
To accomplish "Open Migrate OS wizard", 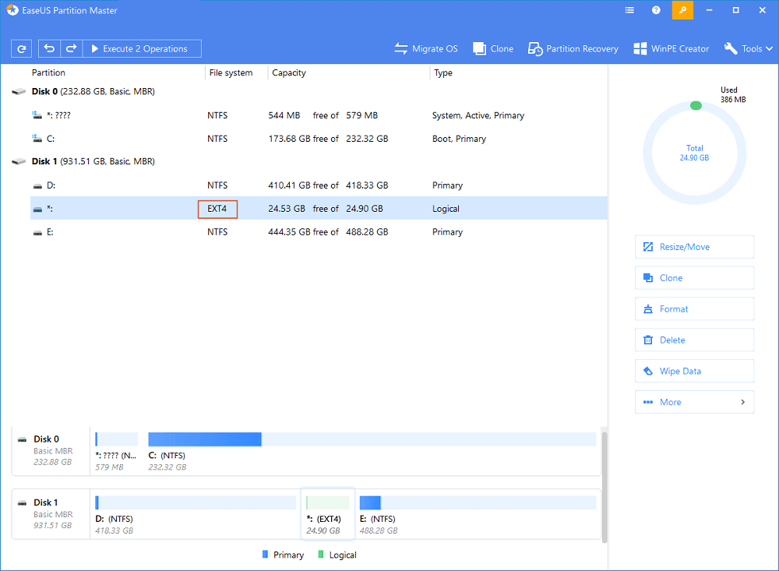I will tap(426, 49).
